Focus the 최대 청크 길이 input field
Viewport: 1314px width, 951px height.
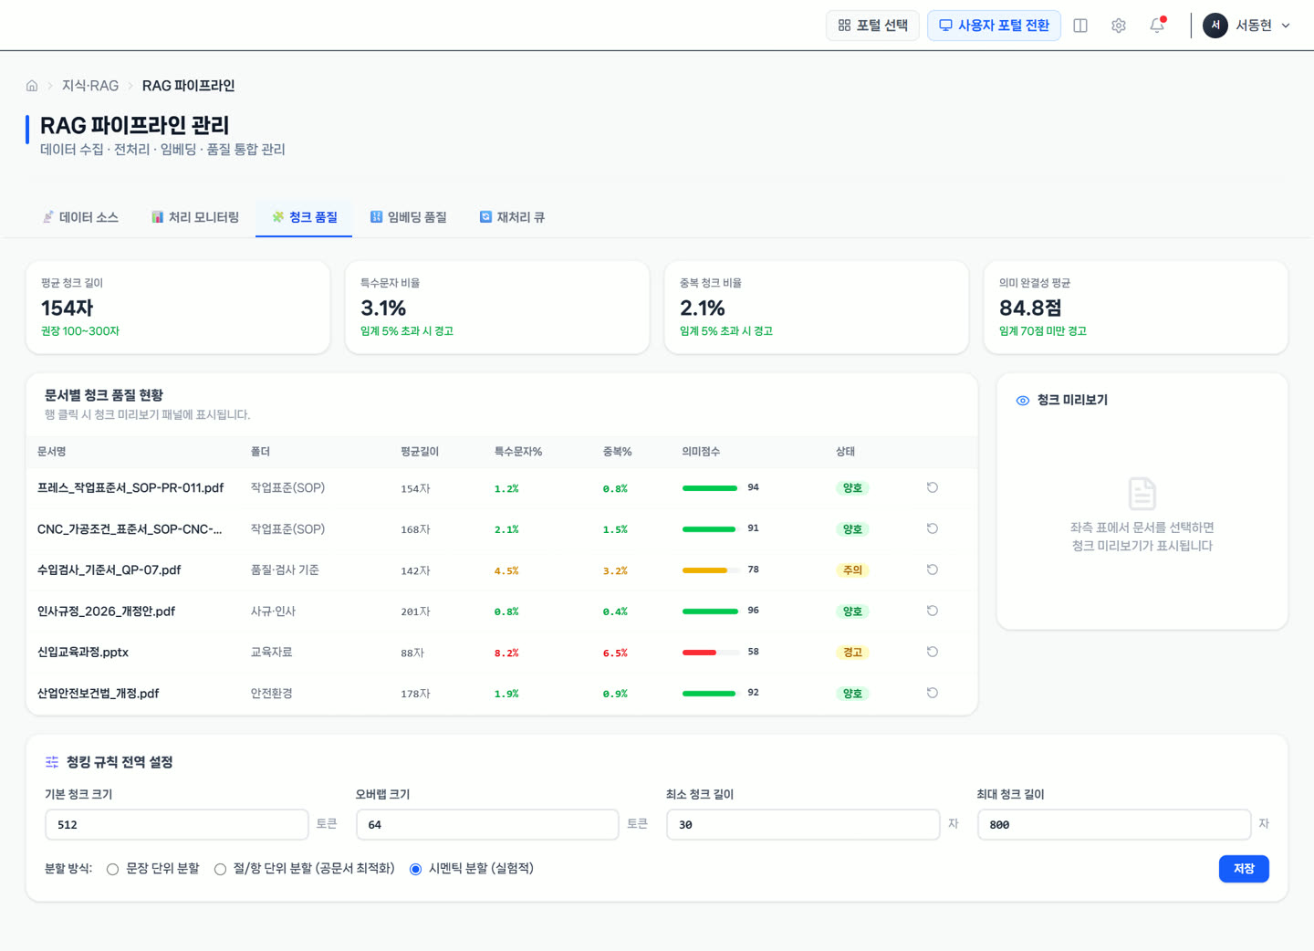coord(1114,824)
